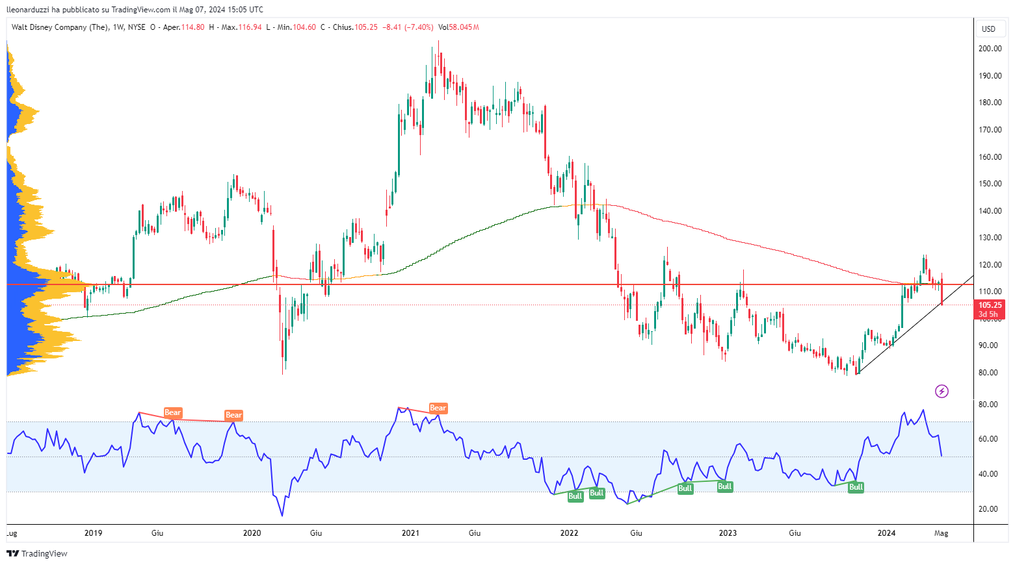Image resolution: width=1015 pixels, height=565 pixels.
Task: Click the NYSE exchange label
Action: [137, 27]
